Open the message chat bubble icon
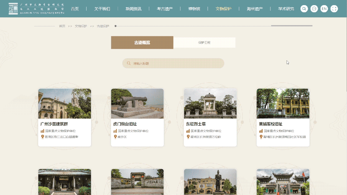The height and width of the screenshot is (195, 347). 314,9
